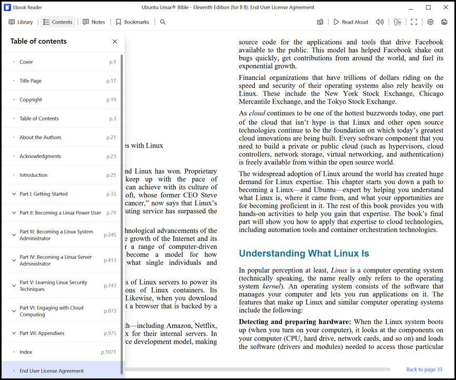
Task: Change reading speed 1.0x
Action: click(x=397, y=22)
